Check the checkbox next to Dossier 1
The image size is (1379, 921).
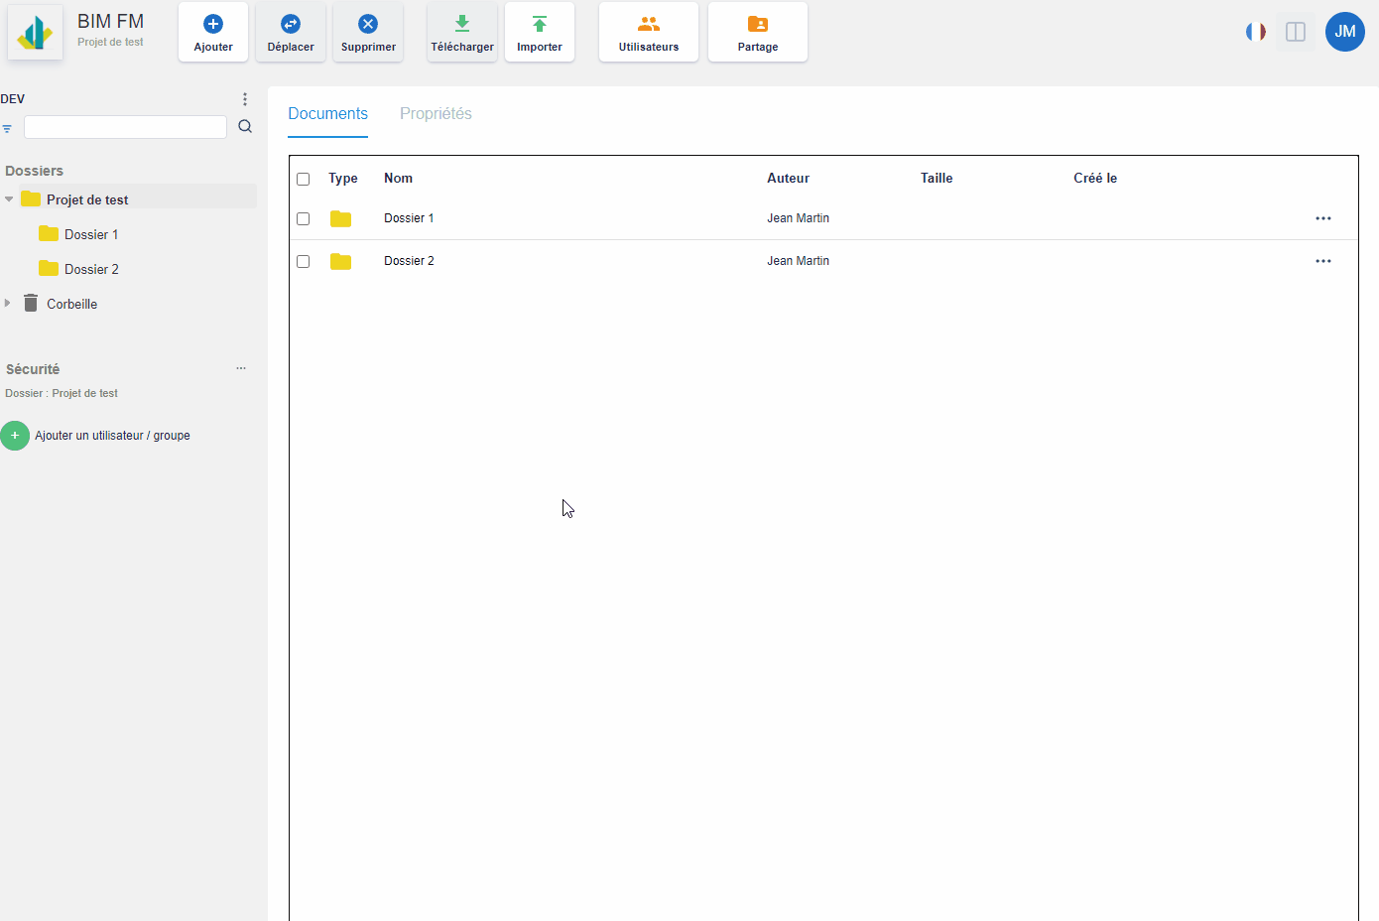click(303, 218)
